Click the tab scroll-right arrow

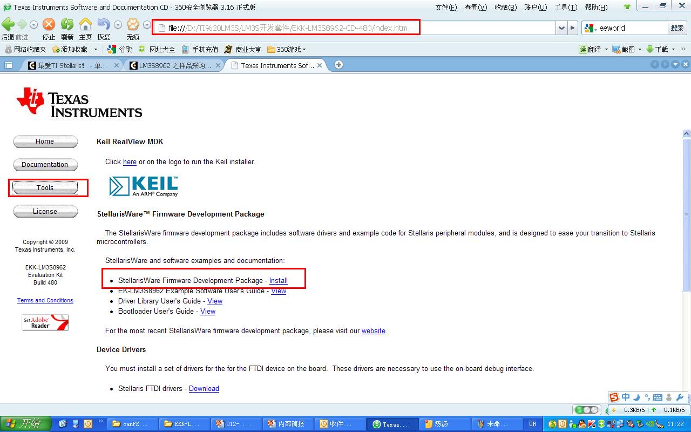(x=665, y=64)
